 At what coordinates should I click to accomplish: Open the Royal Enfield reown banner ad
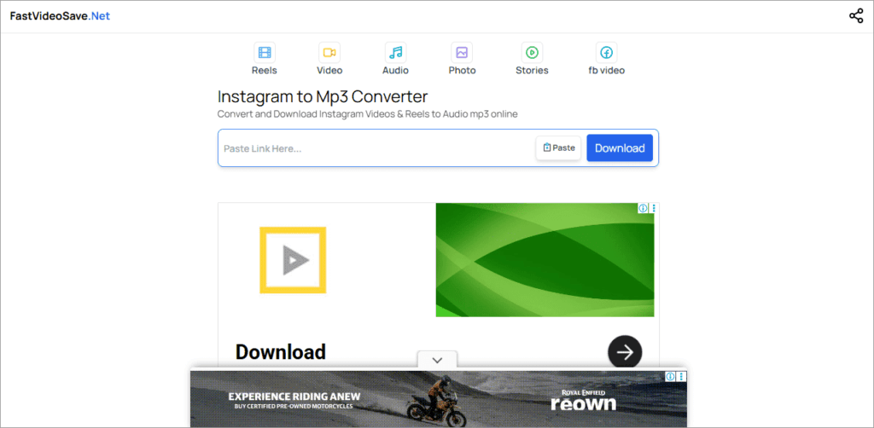pyautogui.click(x=438, y=399)
